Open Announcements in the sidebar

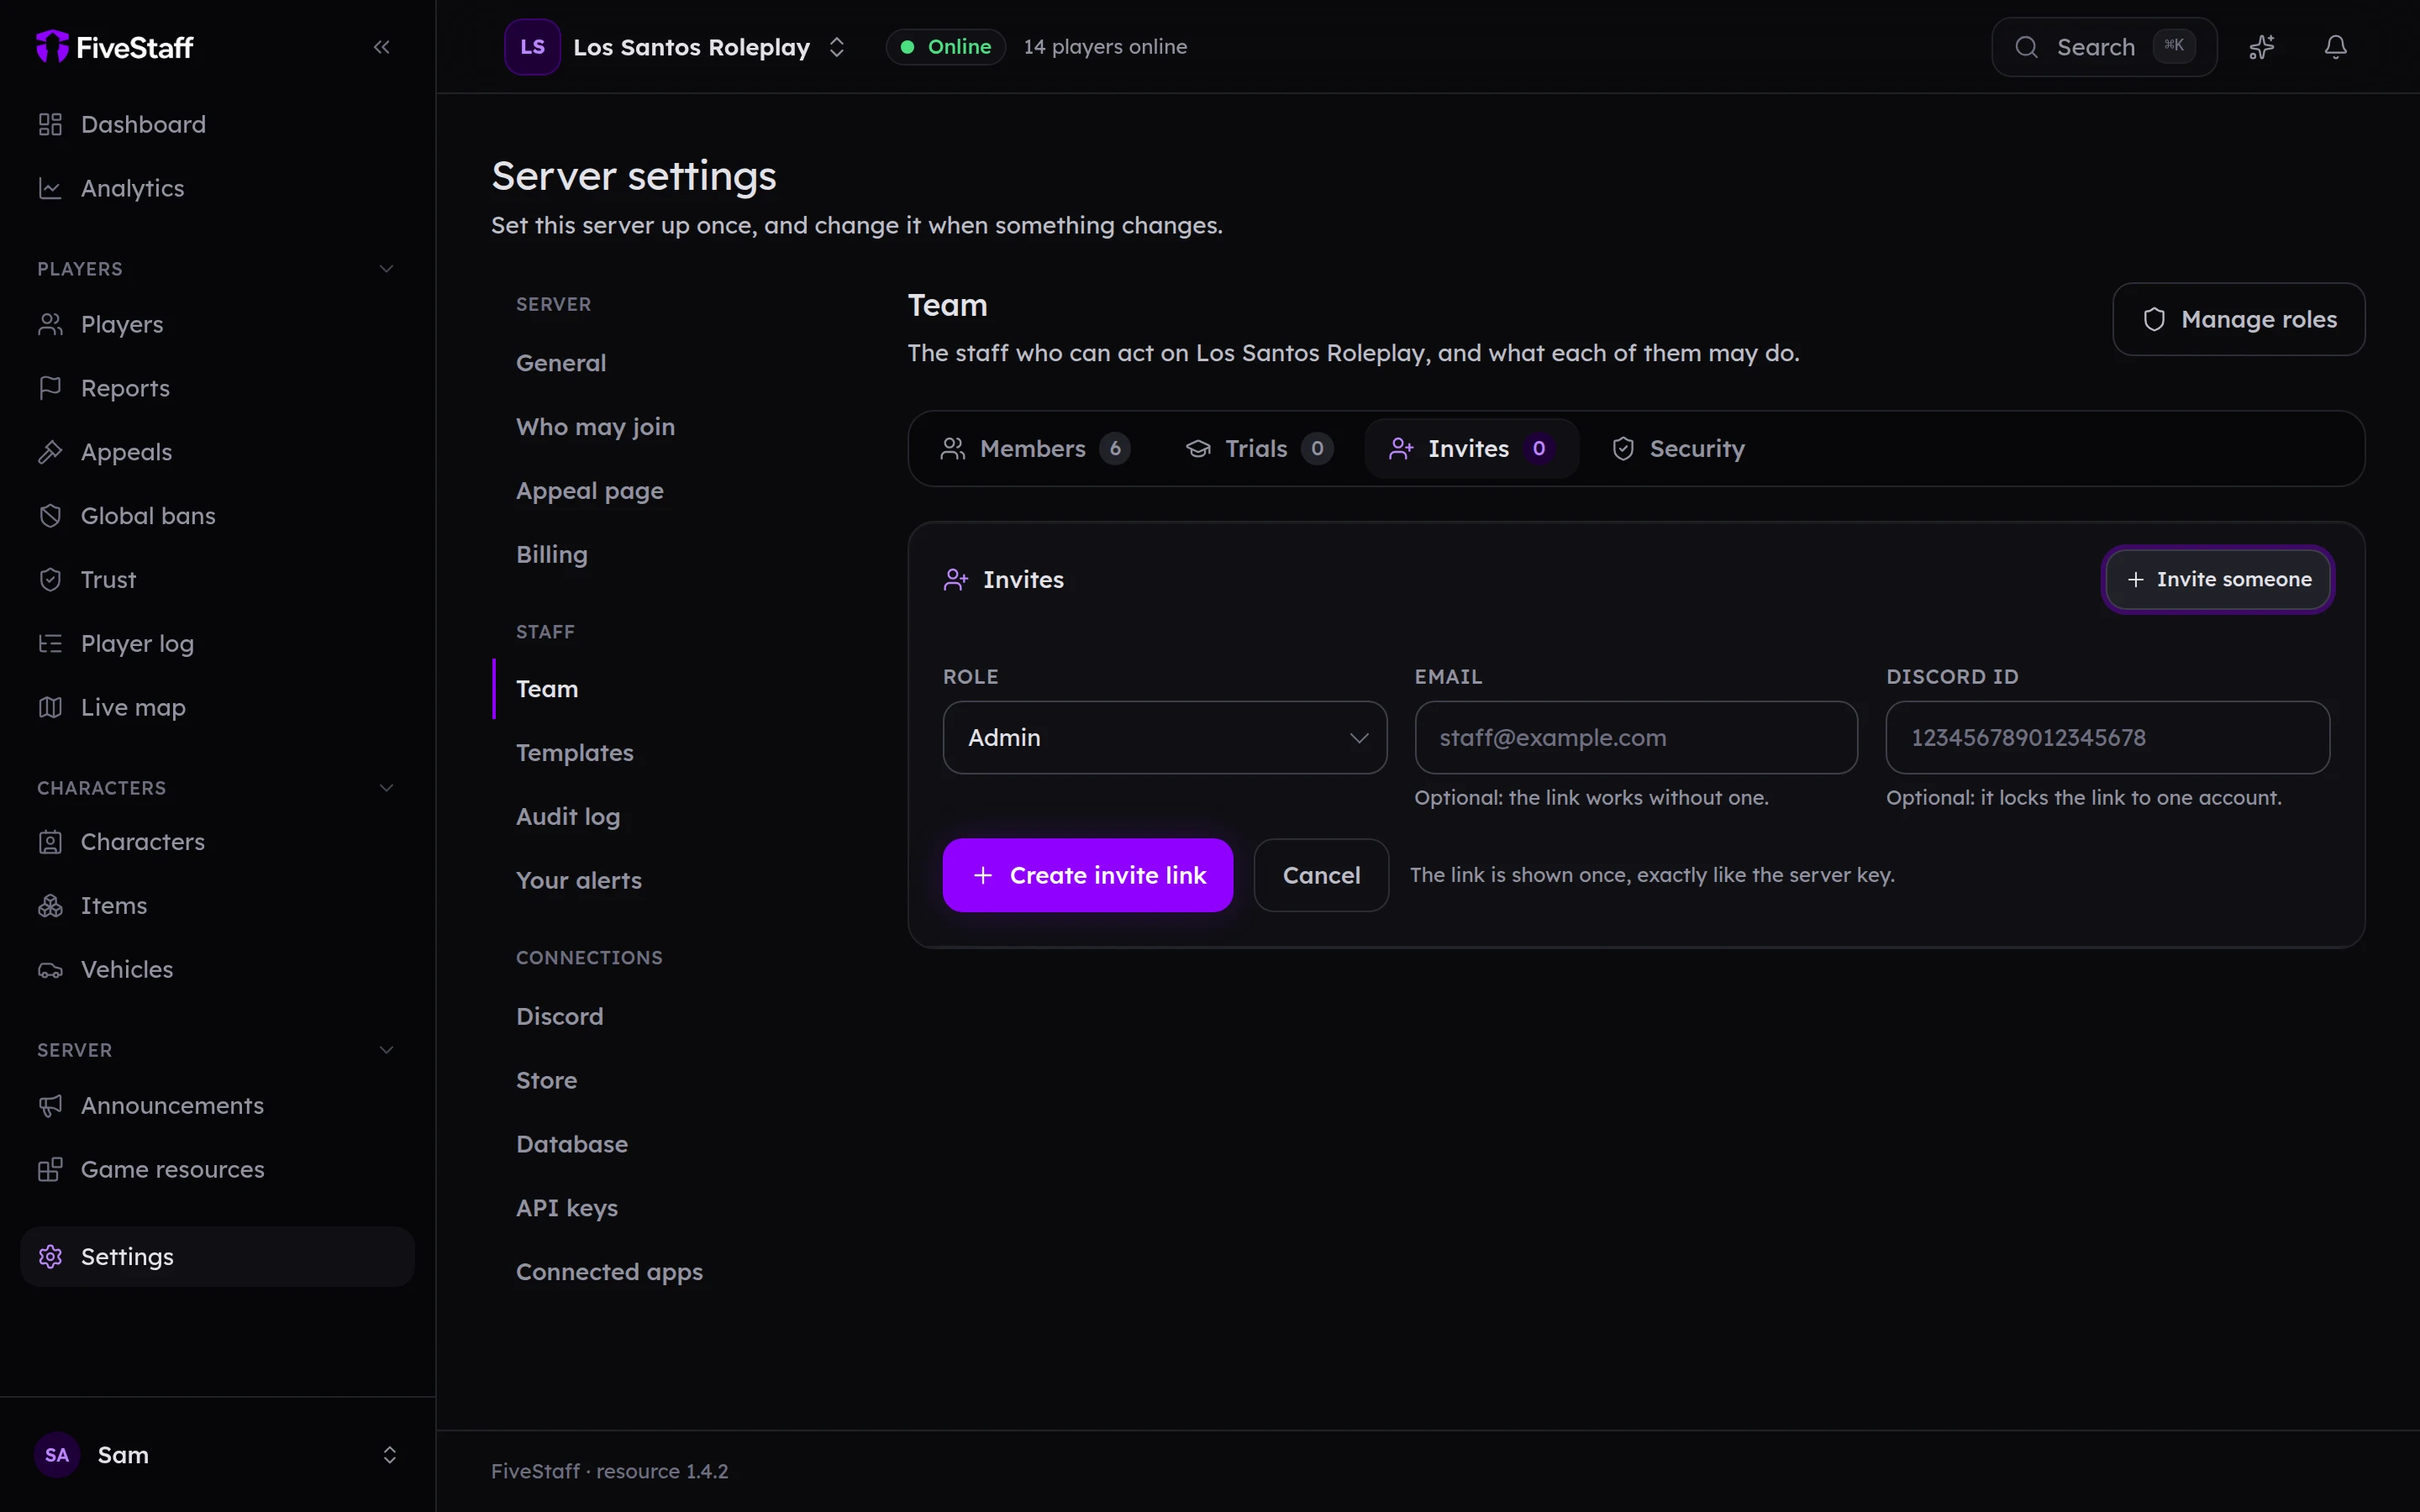point(217,1106)
